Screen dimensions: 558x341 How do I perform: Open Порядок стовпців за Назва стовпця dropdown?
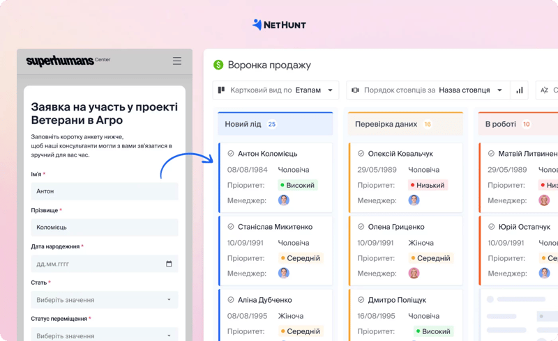pos(427,90)
